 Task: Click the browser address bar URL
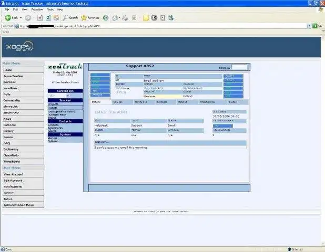(161, 26)
